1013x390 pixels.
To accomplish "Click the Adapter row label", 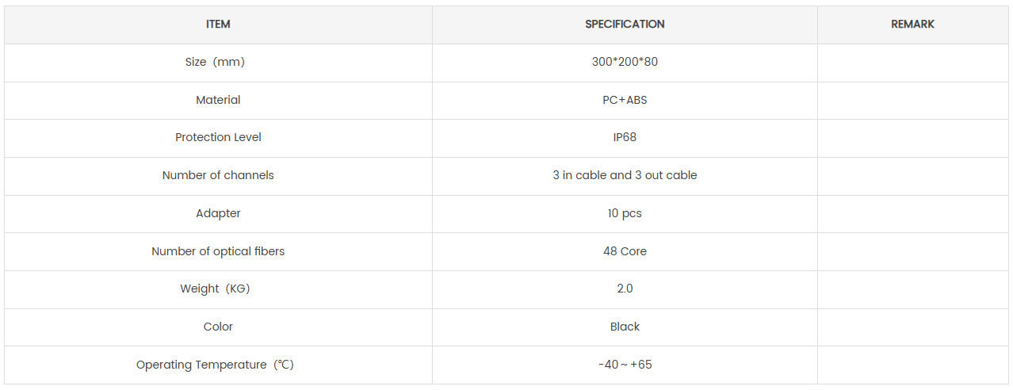I will 218,213.
